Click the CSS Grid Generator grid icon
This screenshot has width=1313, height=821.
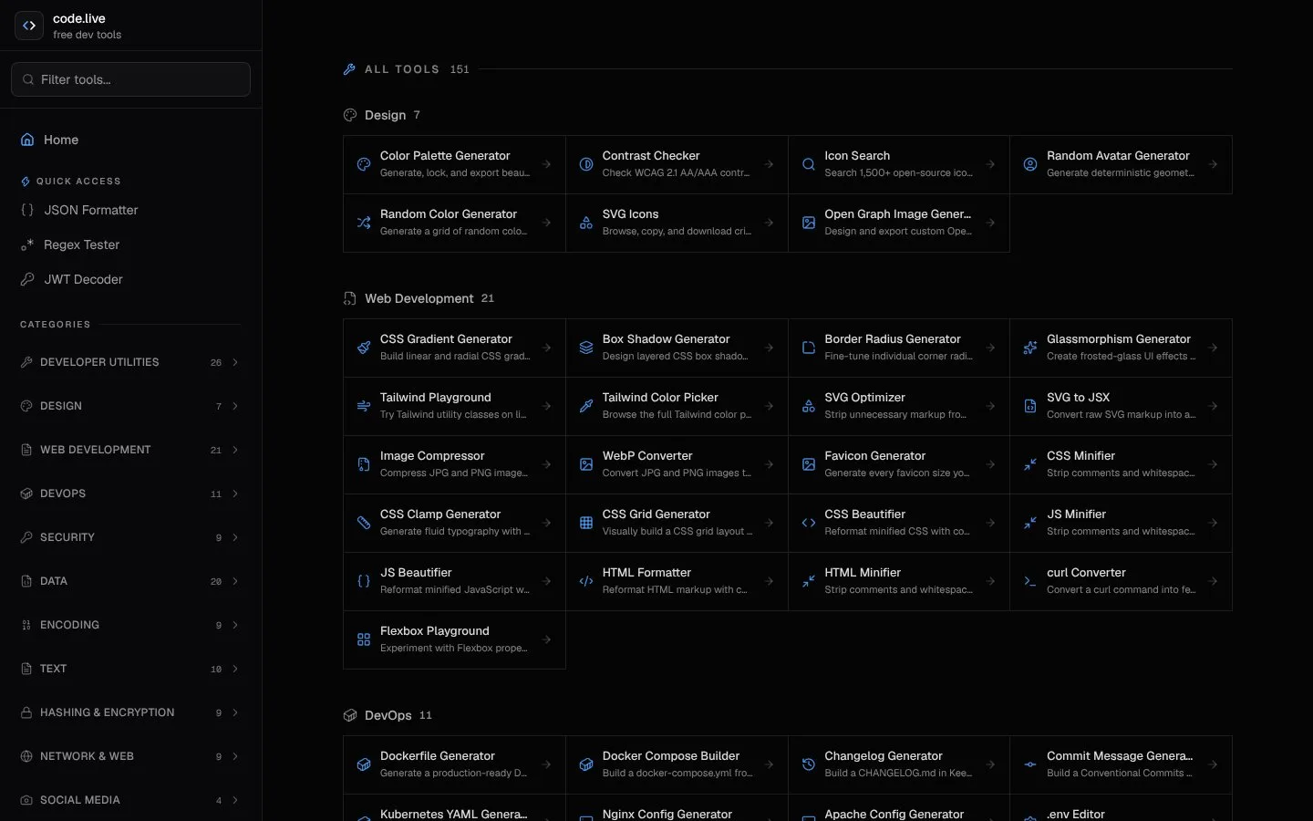[586, 524]
